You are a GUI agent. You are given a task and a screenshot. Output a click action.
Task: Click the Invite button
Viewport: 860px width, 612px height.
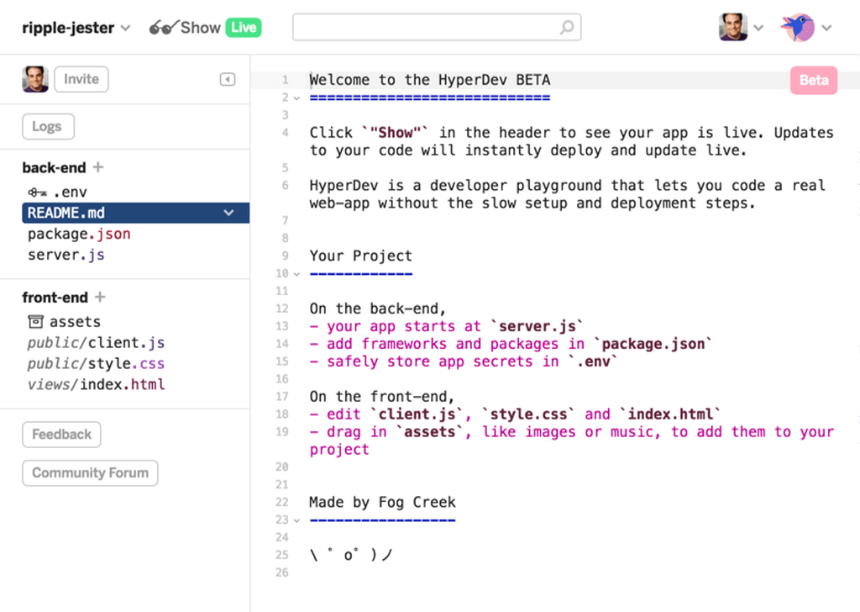pos(81,78)
